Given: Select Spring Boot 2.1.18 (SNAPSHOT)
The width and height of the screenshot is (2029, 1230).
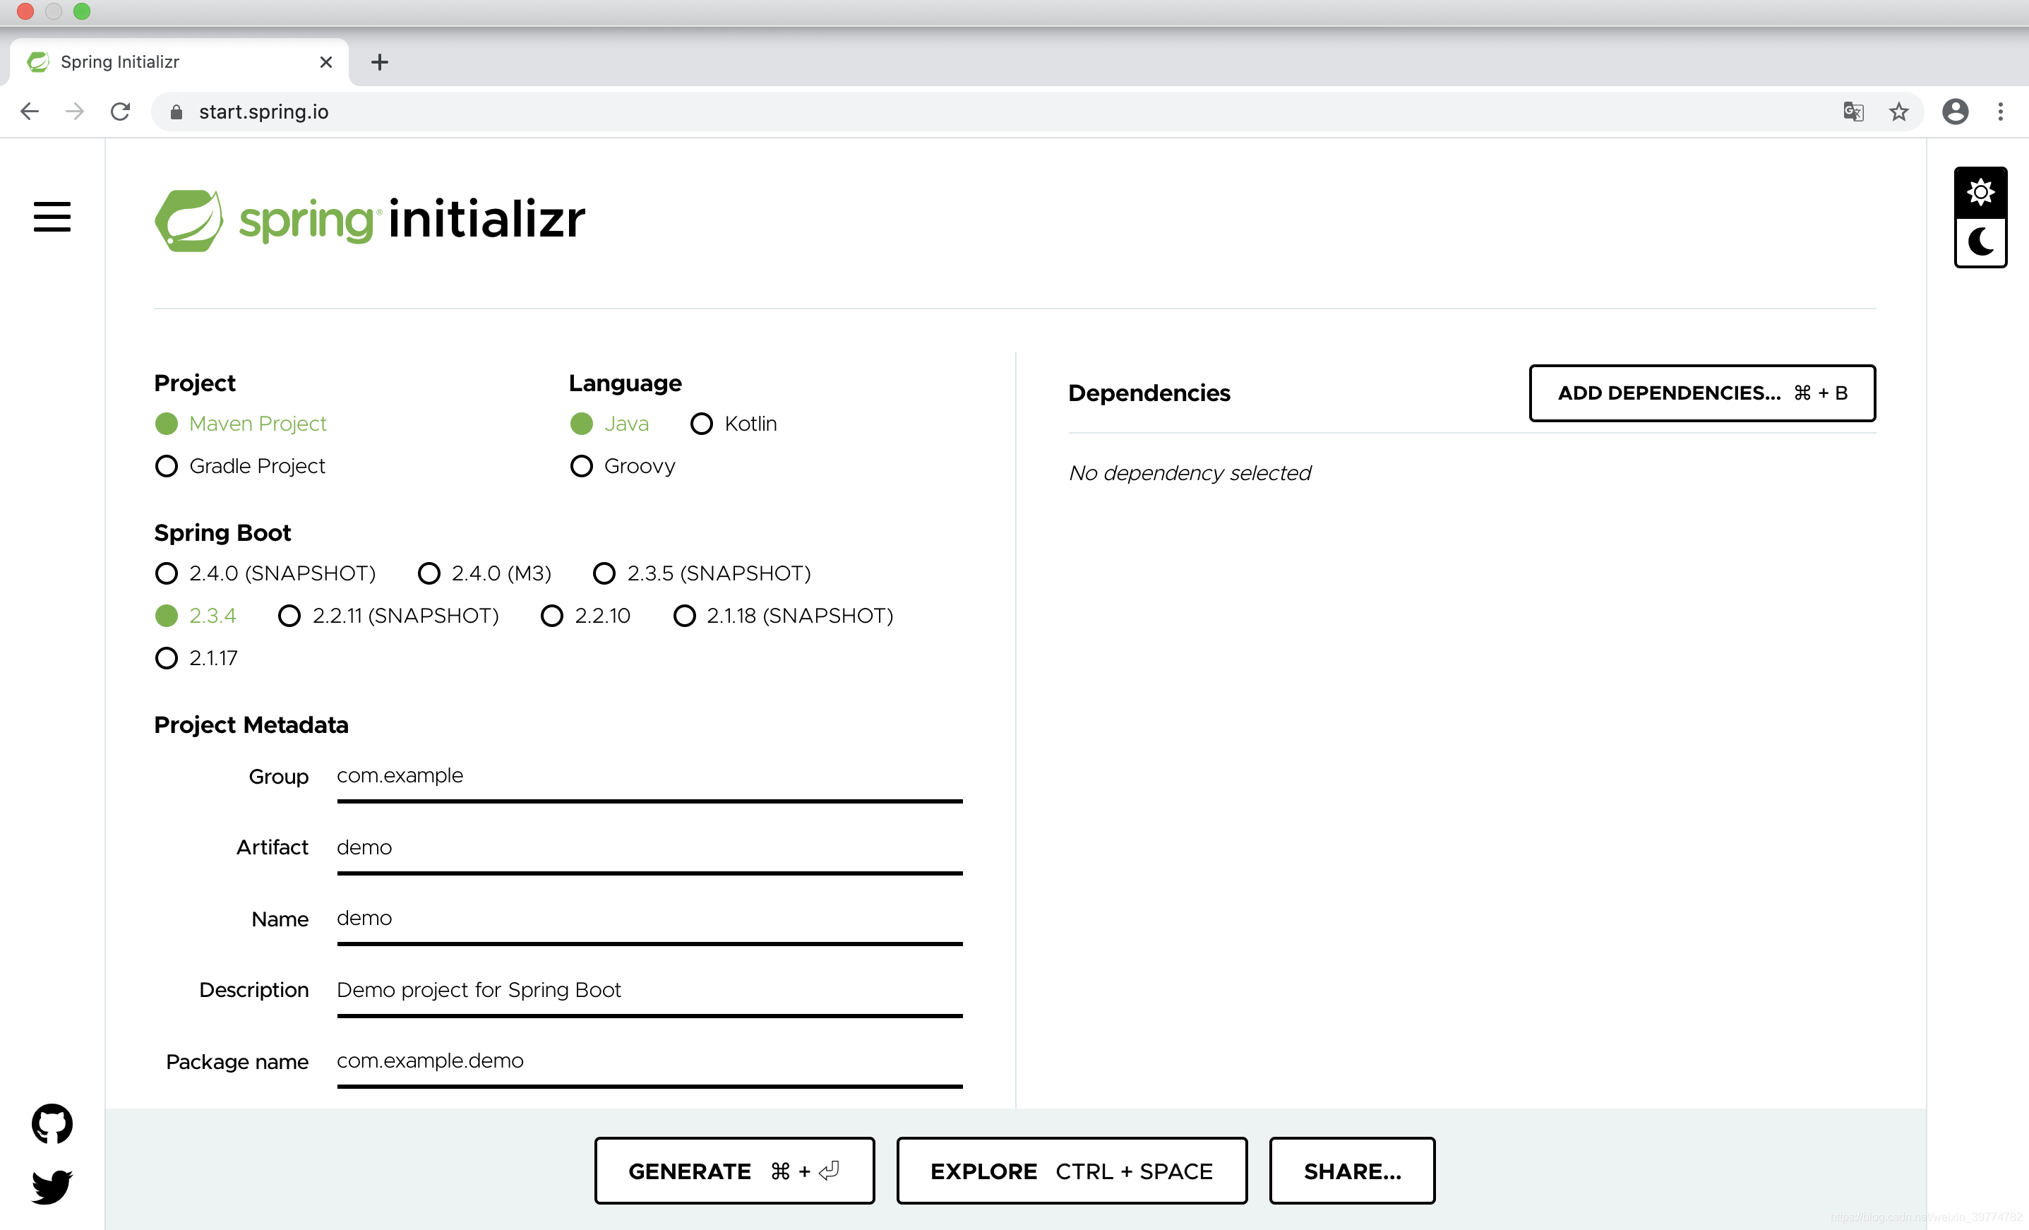Looking at the screenshot, I should coord(783,616).
